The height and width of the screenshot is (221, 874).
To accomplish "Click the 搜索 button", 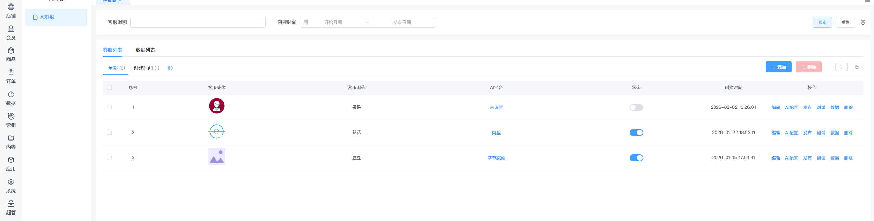I will click(822, 22).
